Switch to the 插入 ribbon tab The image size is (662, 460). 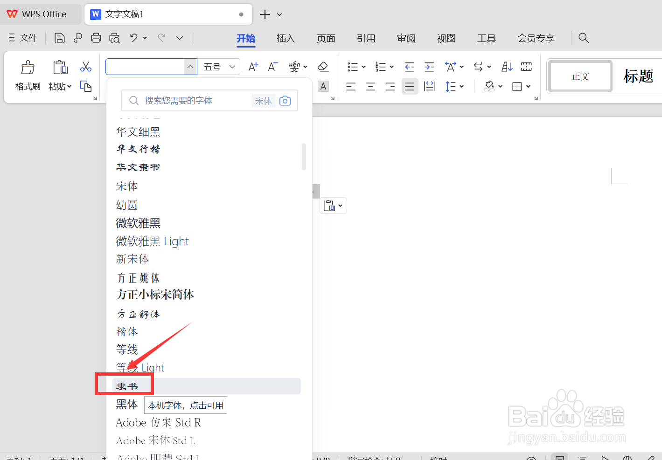pyautogui.click(x=286, y=38)
